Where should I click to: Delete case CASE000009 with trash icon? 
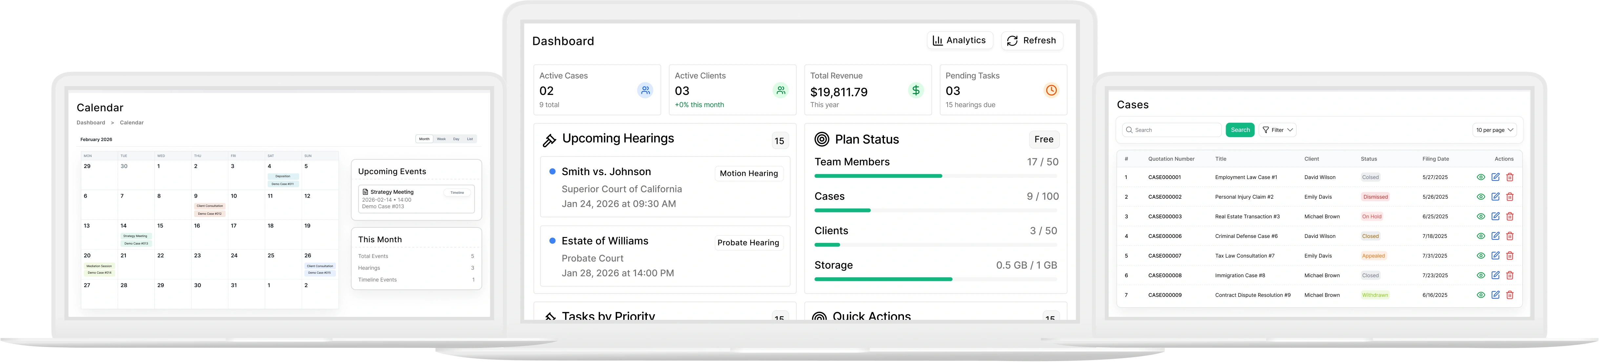coord(1509,295)
